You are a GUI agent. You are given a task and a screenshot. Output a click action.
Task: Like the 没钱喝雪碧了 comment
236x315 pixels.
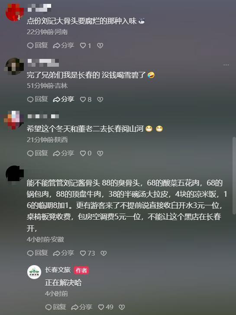pyautogui.click(x=86, y=100)
